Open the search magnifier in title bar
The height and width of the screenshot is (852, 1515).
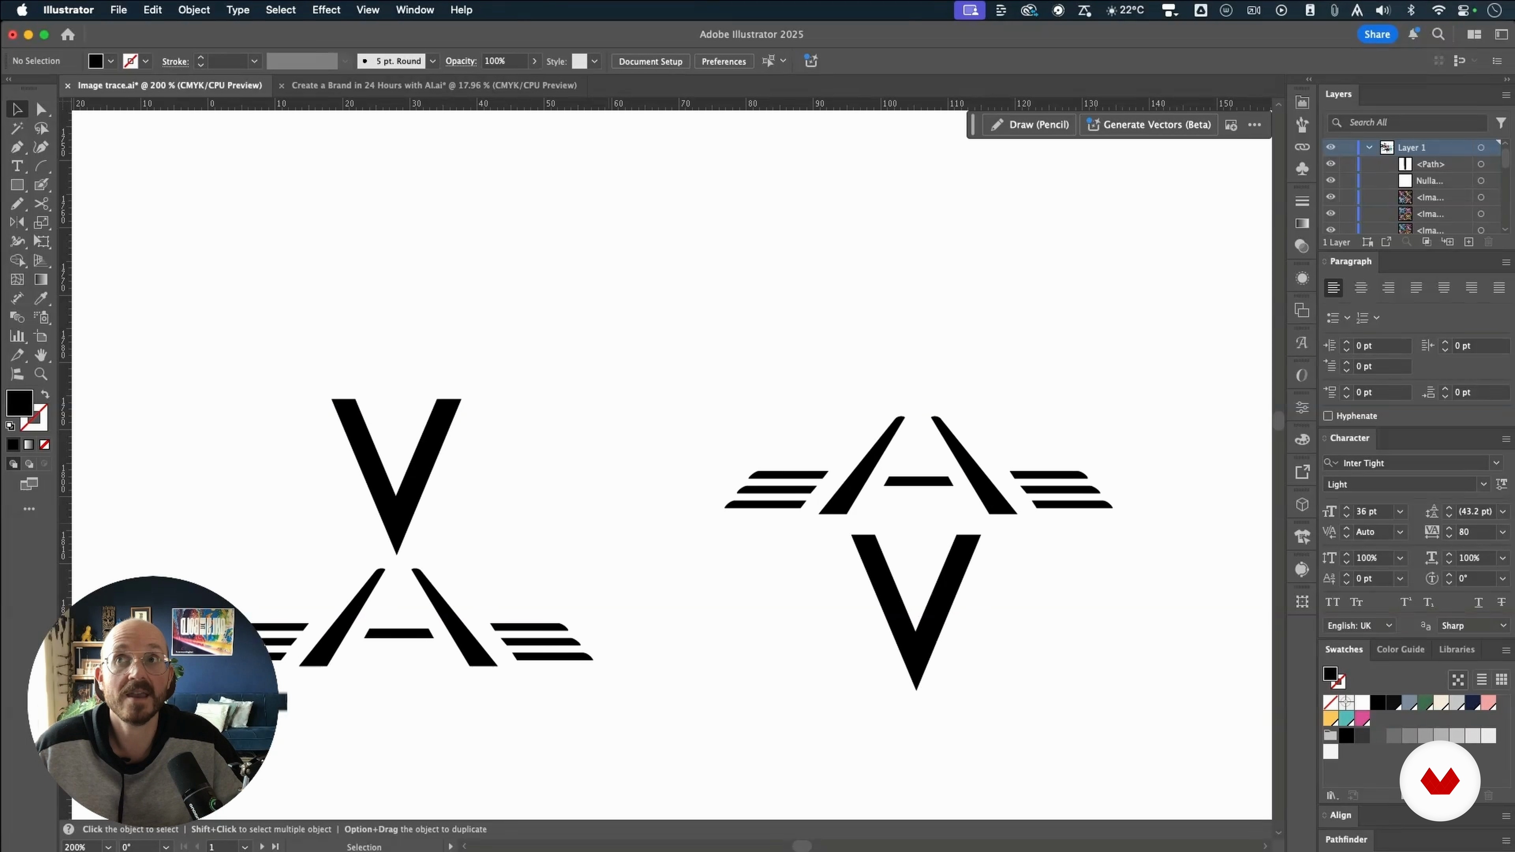[1438, 35]
